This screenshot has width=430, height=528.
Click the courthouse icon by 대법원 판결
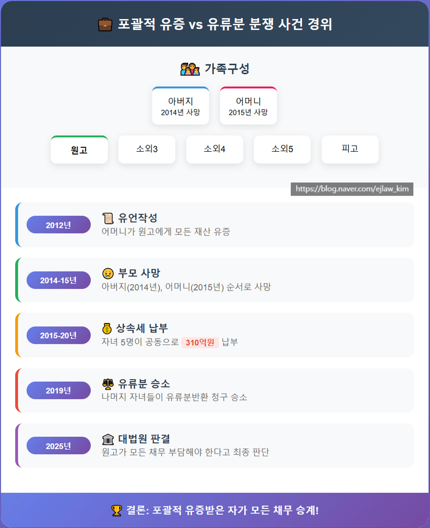point(108,438)
